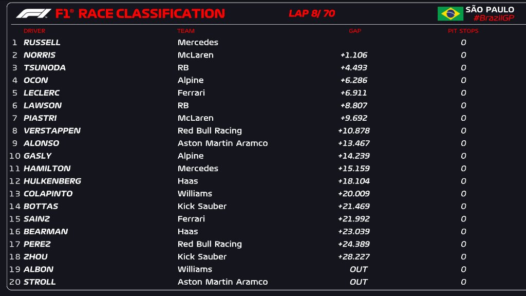
Task: Select race leader RUSSELL's name
Action: 42,43
